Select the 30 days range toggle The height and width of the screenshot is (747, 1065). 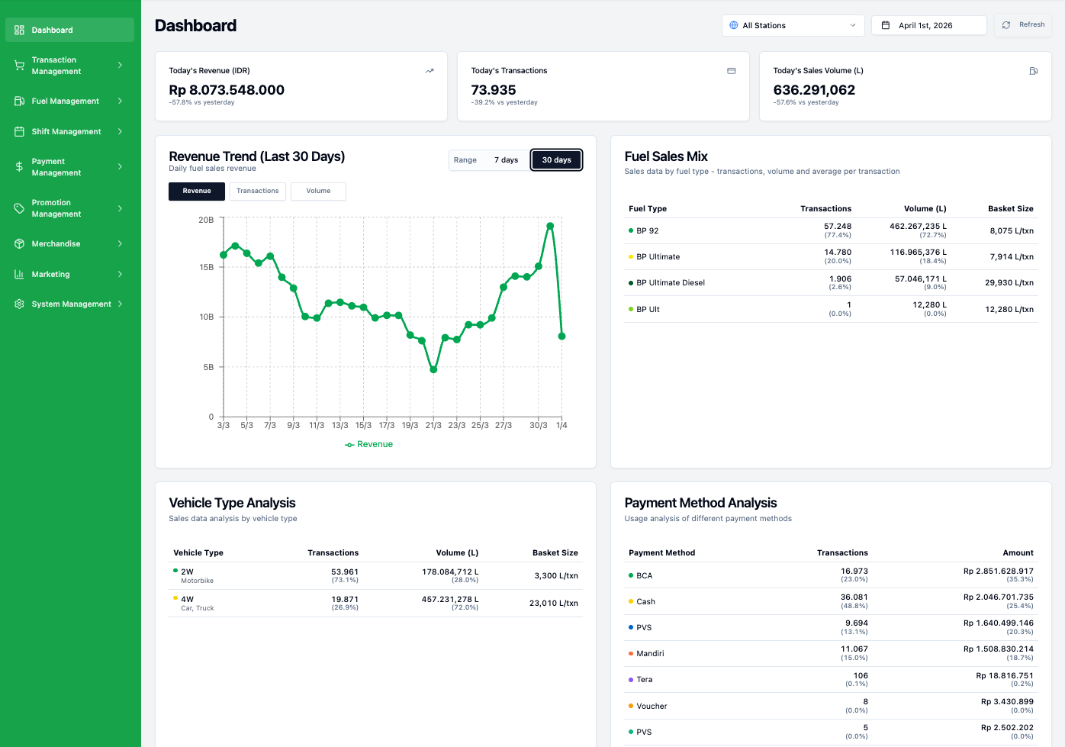pos(556,160)
